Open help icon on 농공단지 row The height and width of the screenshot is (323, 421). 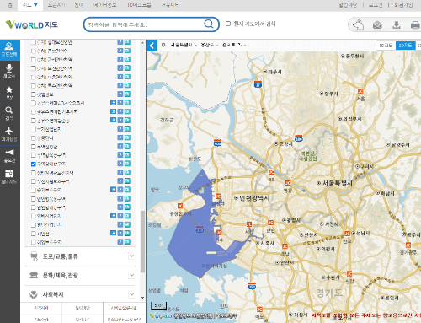tap(120, 137)
